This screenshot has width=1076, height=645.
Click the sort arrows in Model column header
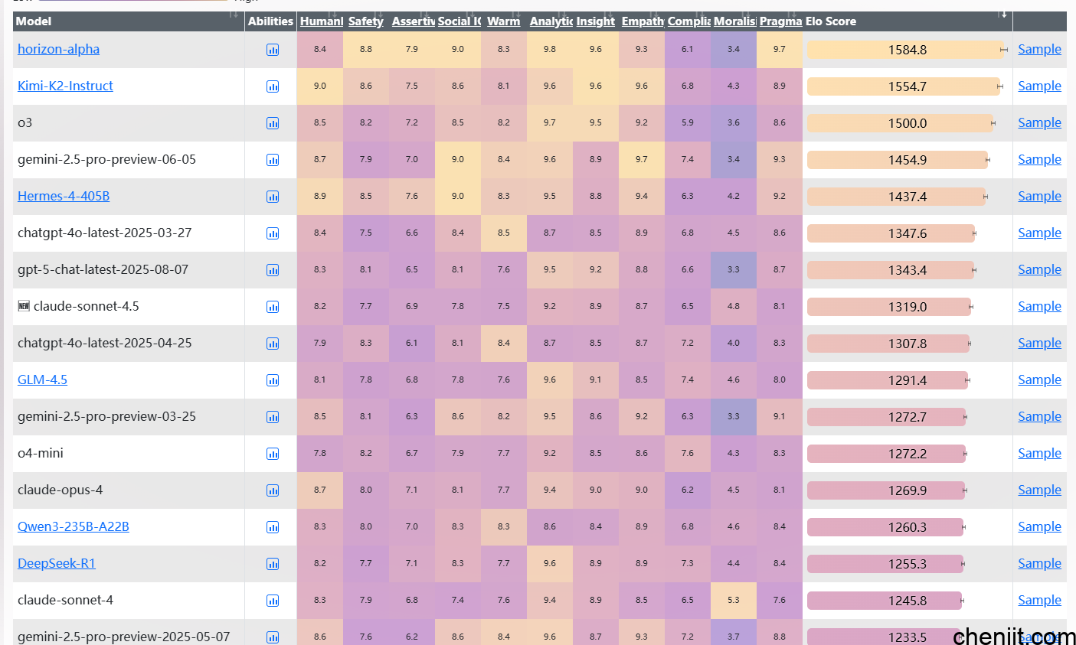pyautogui.click(x=234, y=15)
